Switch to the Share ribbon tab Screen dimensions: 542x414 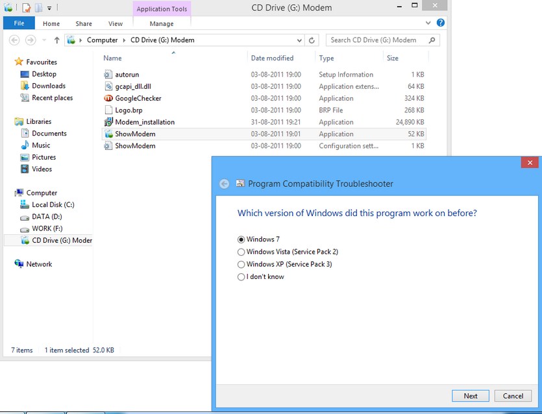tap(84, 23)
